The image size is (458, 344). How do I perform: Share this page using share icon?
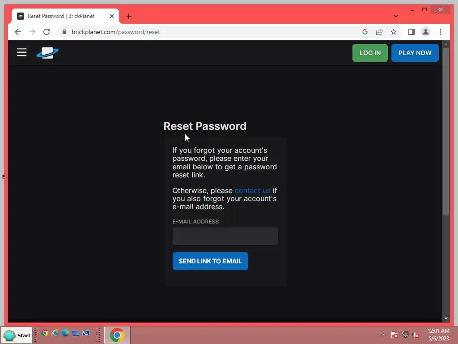pyautogui.click(x=379, y=32)
